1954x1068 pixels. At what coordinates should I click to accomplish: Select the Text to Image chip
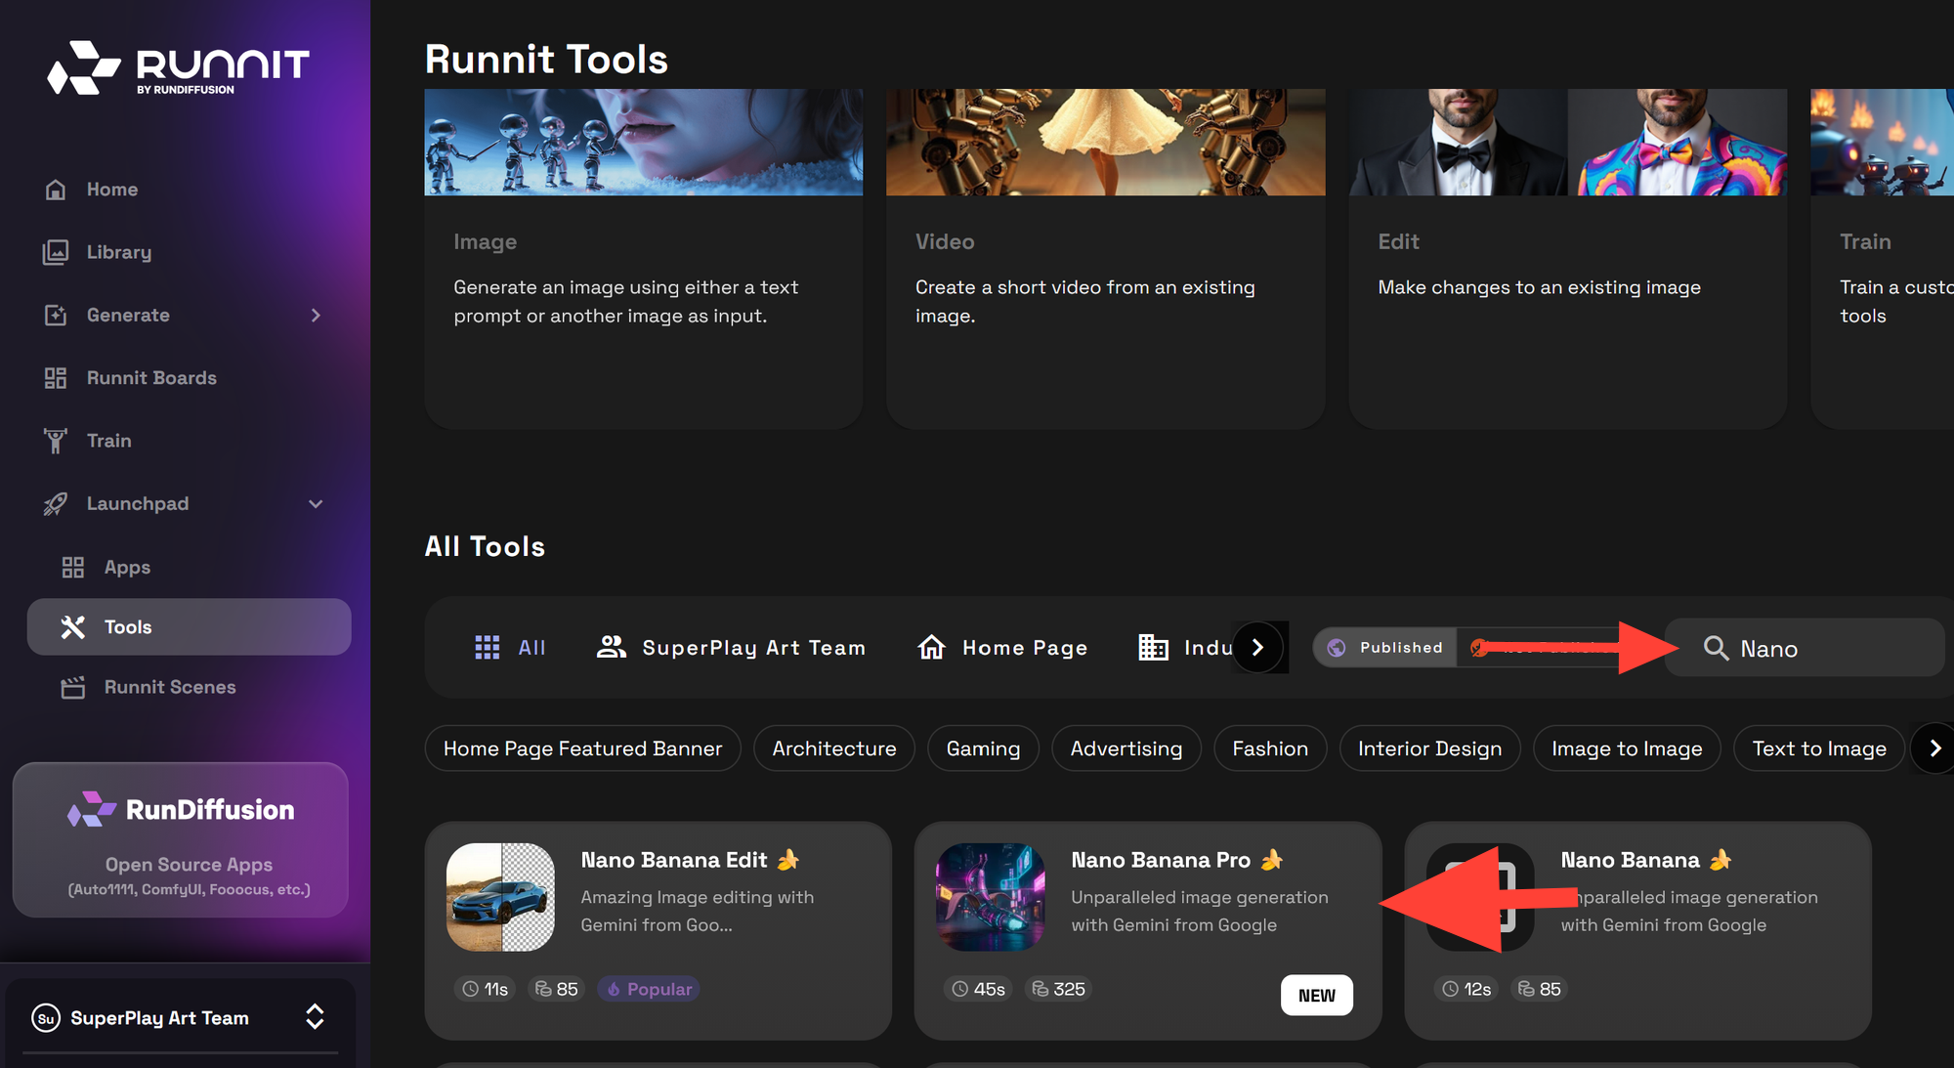pos(1818,748)
